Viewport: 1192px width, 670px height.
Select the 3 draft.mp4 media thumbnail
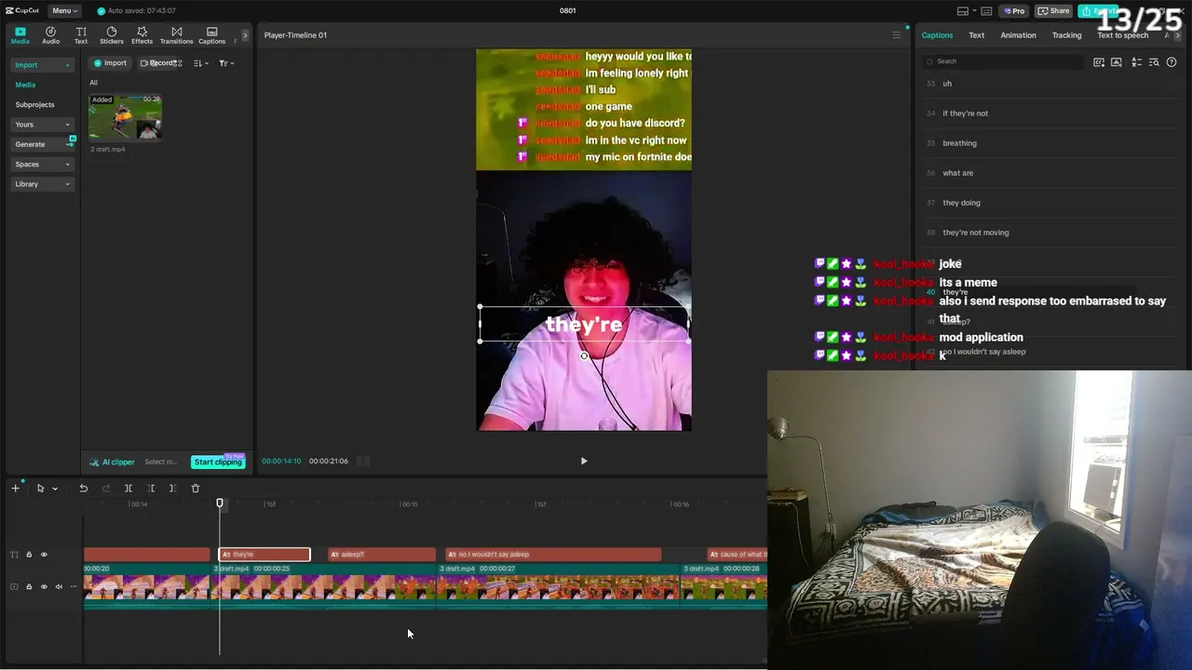coord(125,117)
